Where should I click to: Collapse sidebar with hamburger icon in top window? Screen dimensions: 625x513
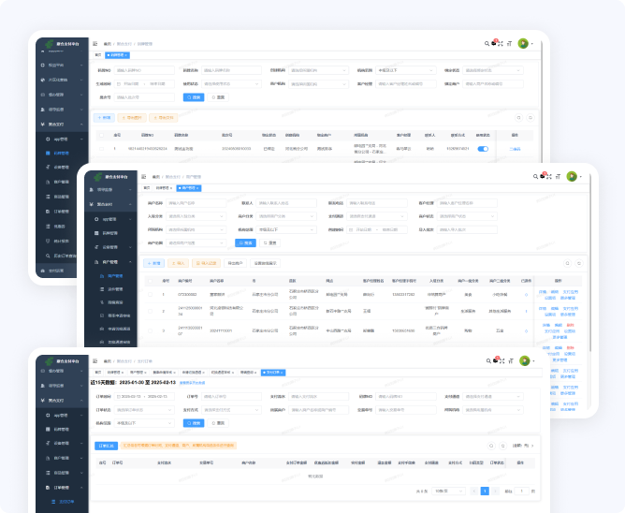pos(94,43)
